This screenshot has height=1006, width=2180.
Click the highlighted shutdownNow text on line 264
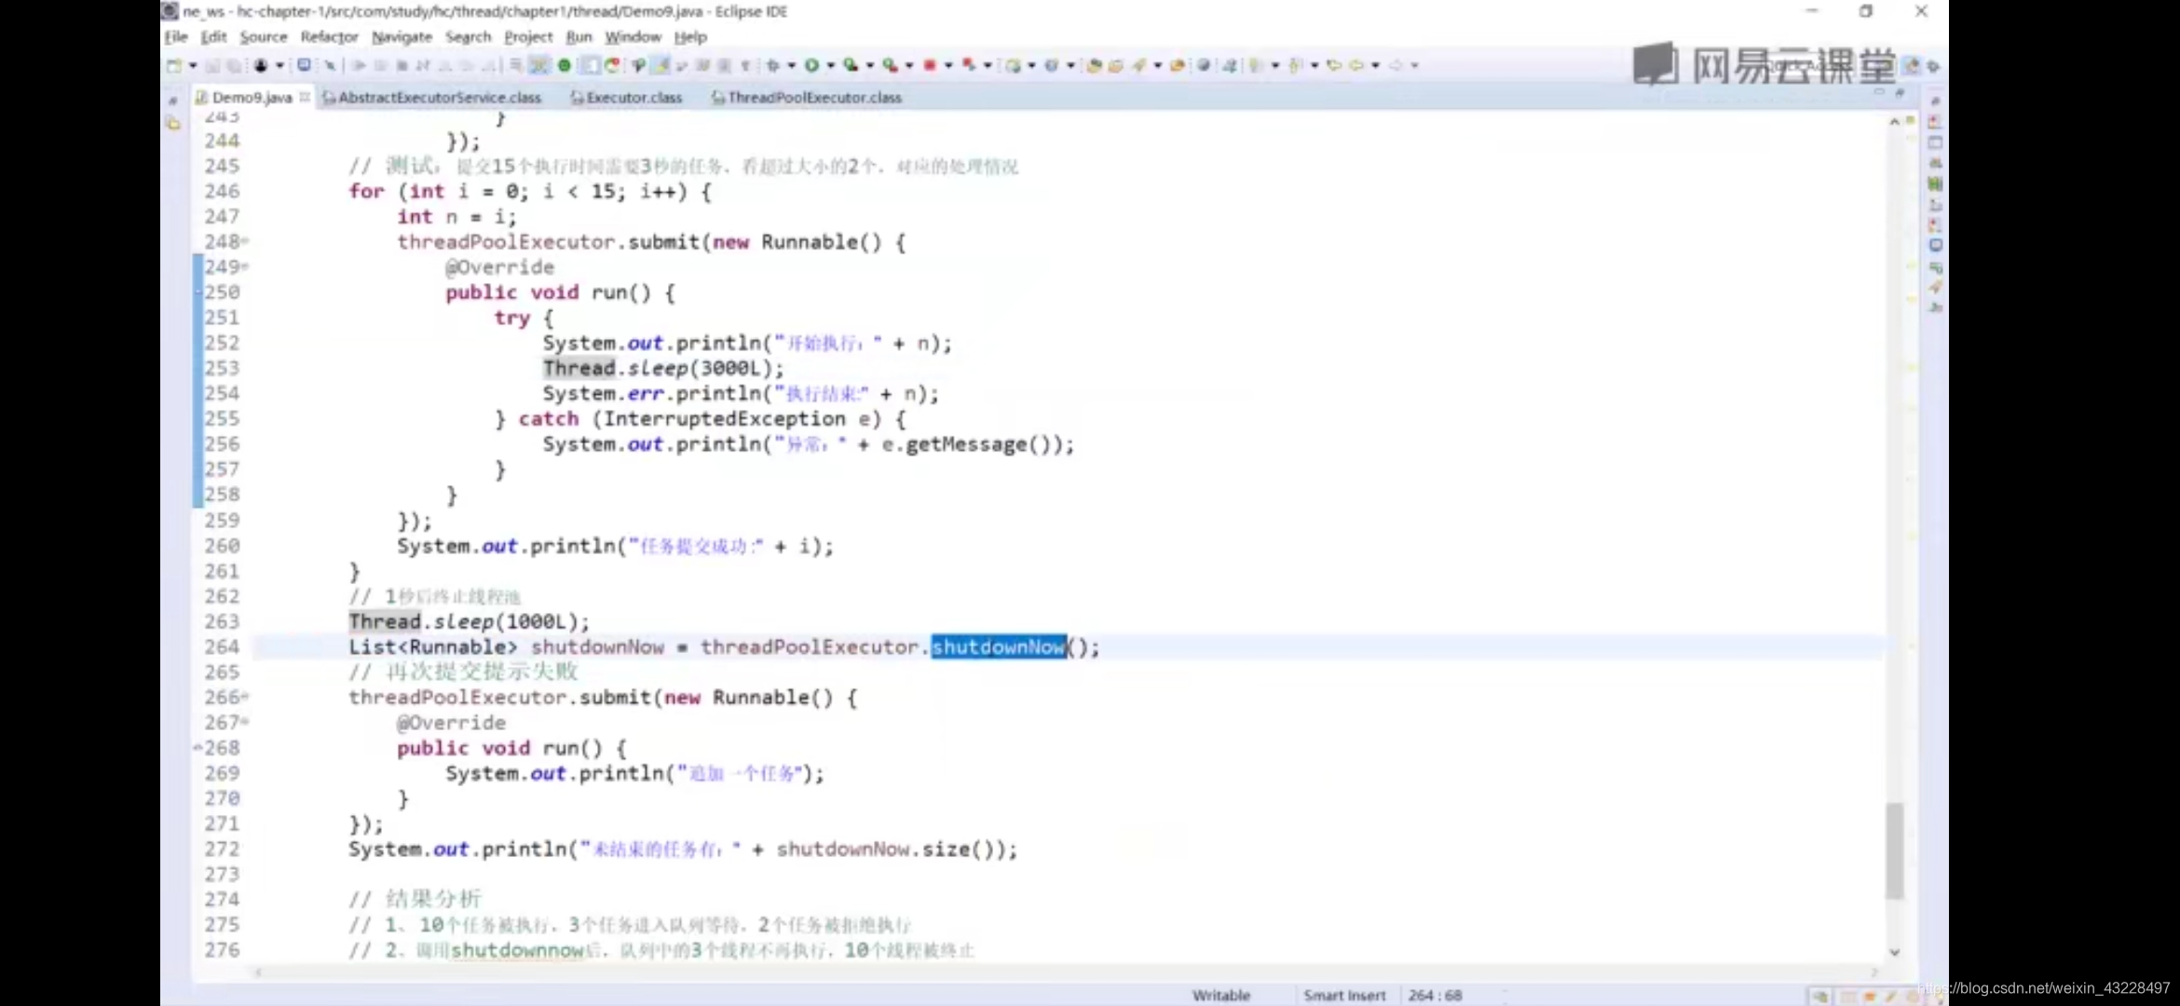point(999,646)
